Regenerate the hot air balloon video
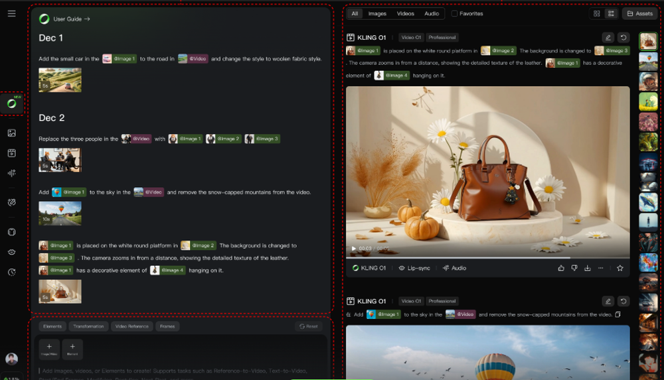Screen dimensions: 664x380 click(623, 301)
